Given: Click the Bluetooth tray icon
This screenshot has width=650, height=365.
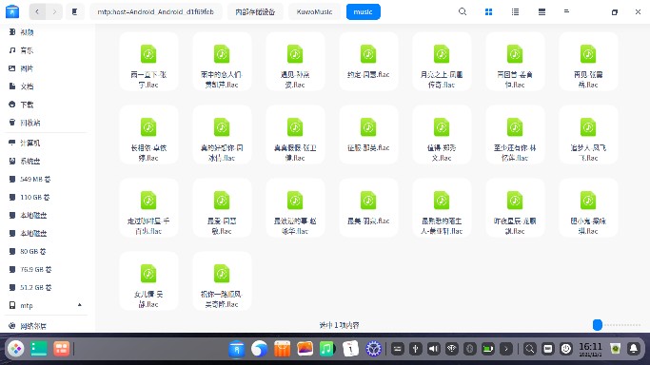Looking at the screenshot, I should pos(470,349).
